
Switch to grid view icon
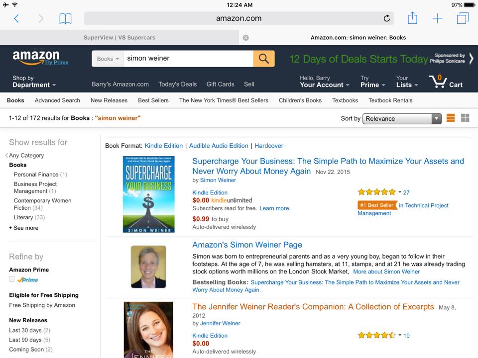point(465,118)
